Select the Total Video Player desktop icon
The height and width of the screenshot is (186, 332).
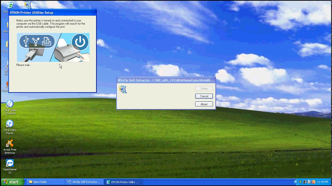pyautogui.click(x=10, y=127)
